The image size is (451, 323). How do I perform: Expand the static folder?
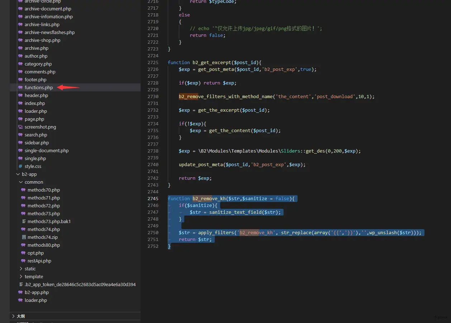tap(21, 269)
